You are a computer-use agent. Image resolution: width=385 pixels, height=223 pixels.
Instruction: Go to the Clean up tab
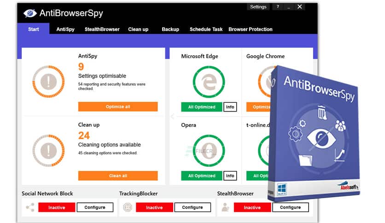pos(138,29)
